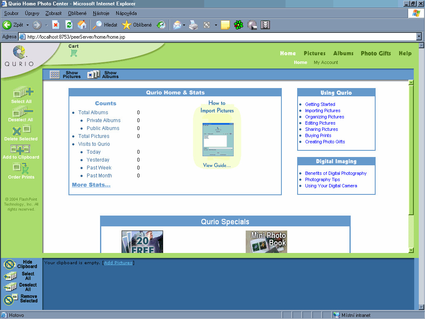Go to the Photo Gifts tab
This screenshot has width=425, height=319.
tap(376, 54)
